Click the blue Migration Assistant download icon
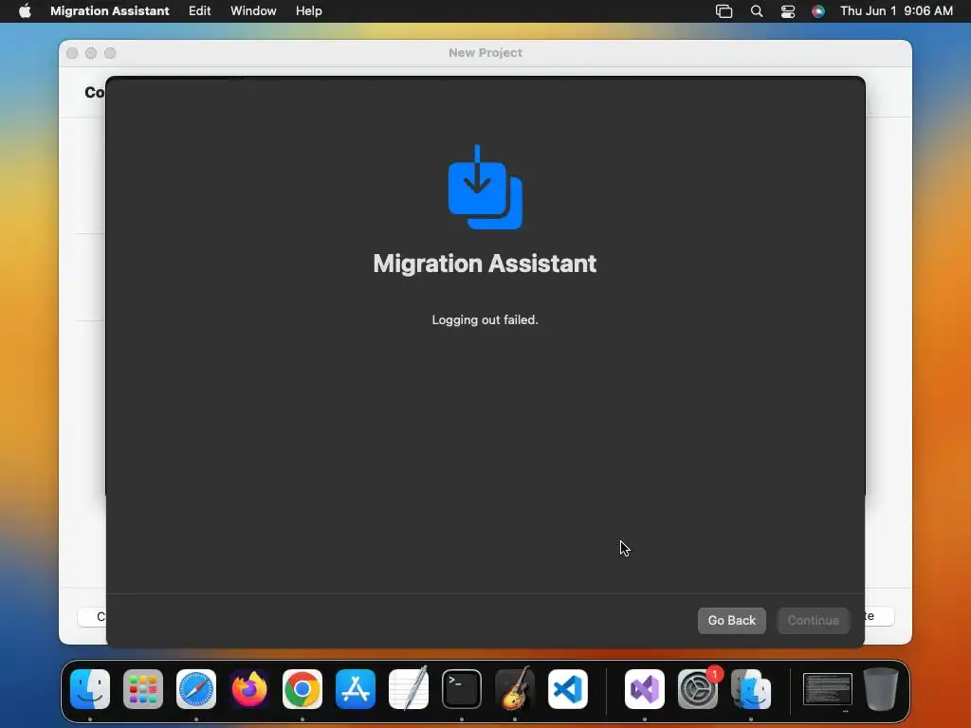Viewport: 971px width, 728px height. click(485, 187)
